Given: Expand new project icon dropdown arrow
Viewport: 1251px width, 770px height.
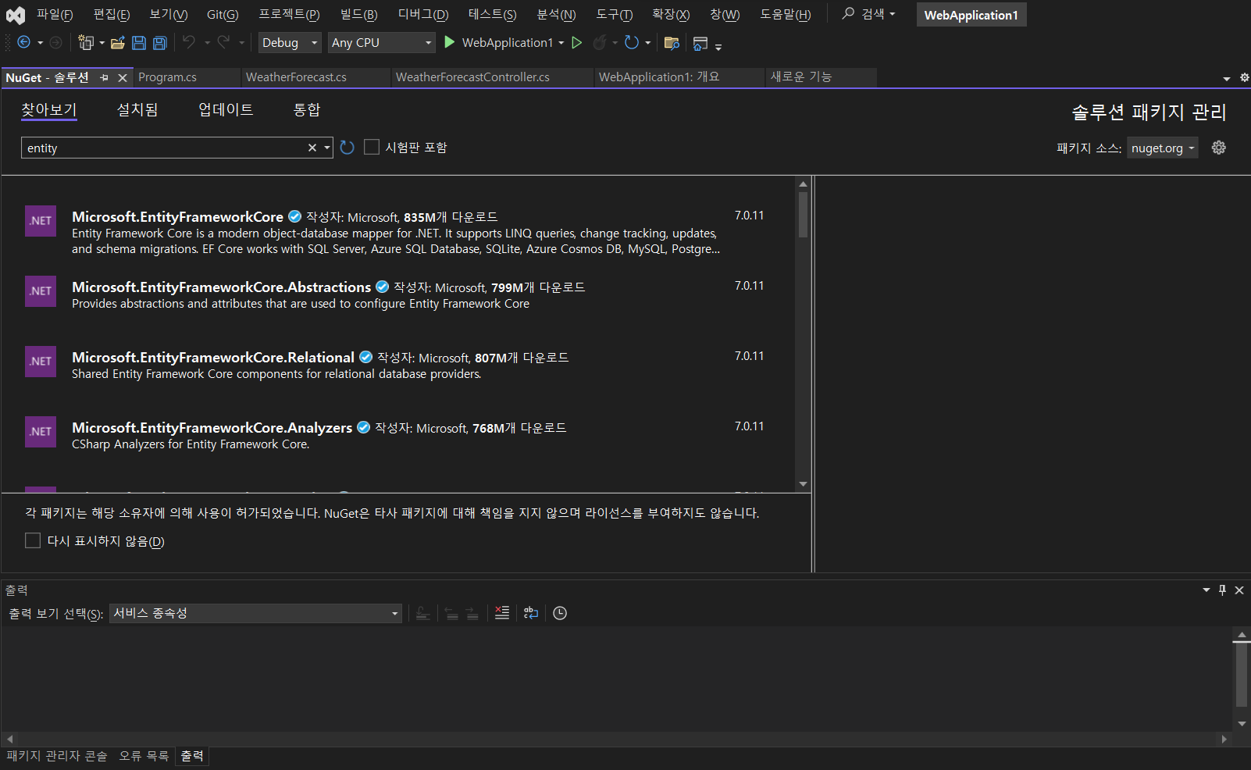Looking at the screenshot, I should (102, 43).
